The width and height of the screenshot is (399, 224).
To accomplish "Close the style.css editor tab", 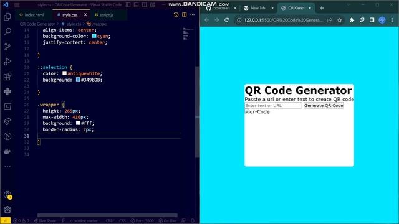I will (85, 15).
